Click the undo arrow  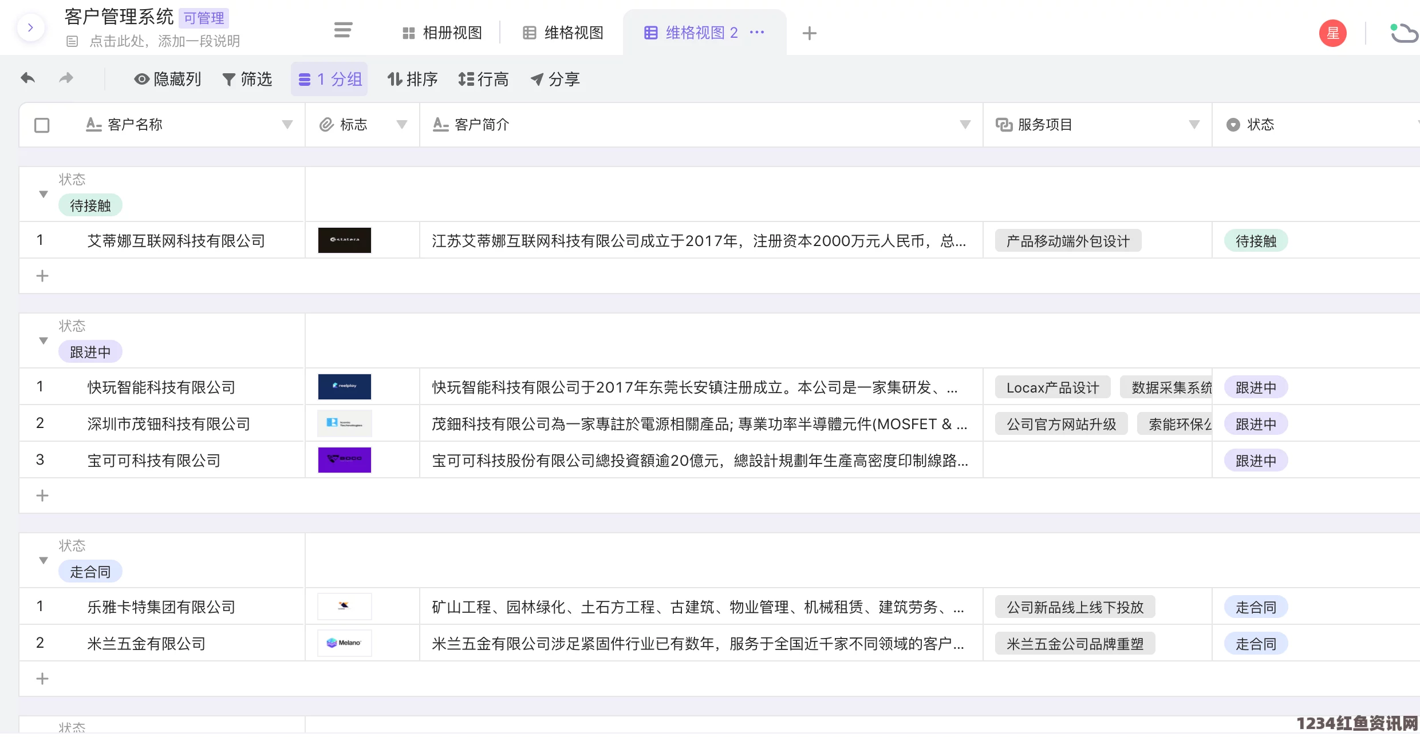pyautogui.click(x=27, y=78)
